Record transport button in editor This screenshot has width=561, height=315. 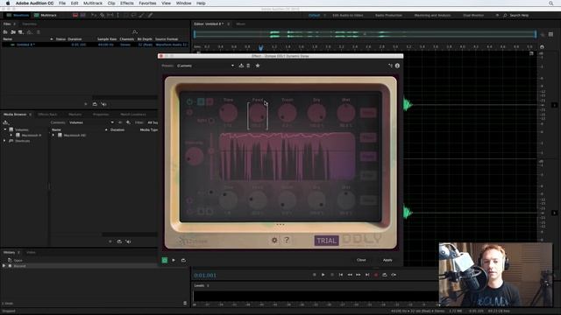tap(376, 275)
